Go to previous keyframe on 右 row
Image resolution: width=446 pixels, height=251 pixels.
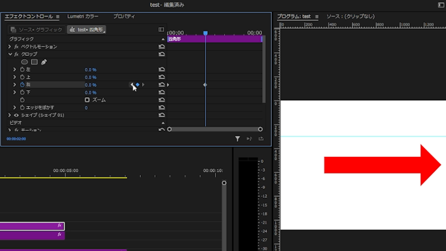132,85
